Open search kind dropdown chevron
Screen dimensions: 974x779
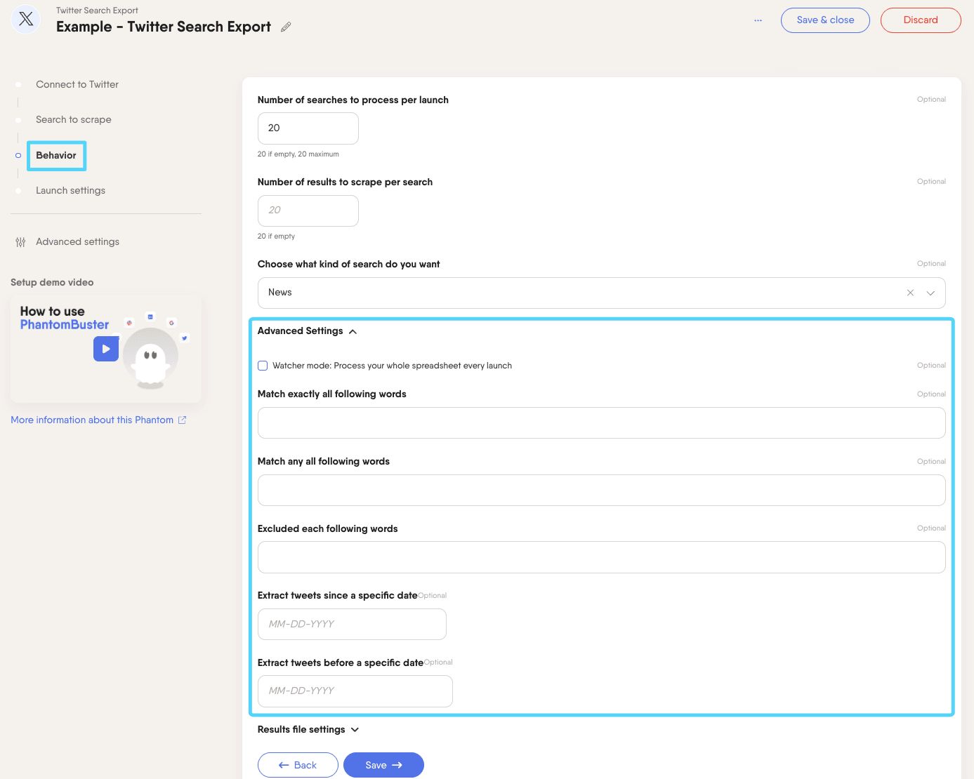click(930, 293)
